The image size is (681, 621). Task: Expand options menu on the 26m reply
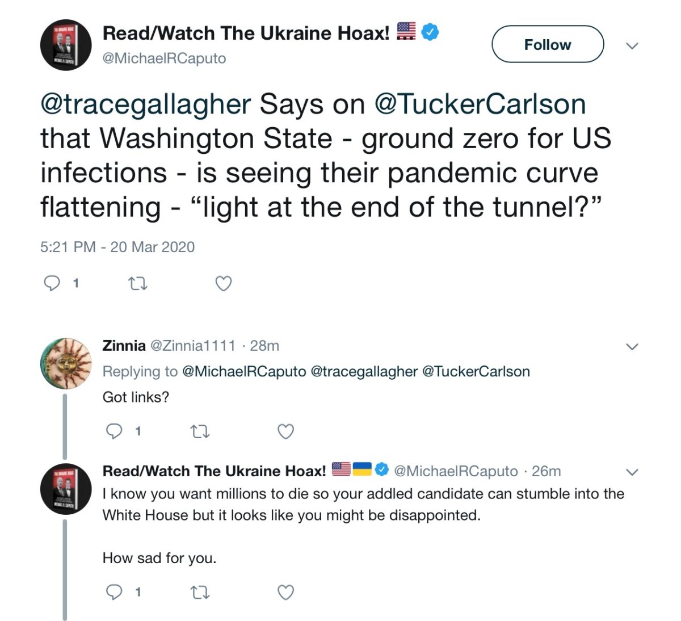pos(632,472)
